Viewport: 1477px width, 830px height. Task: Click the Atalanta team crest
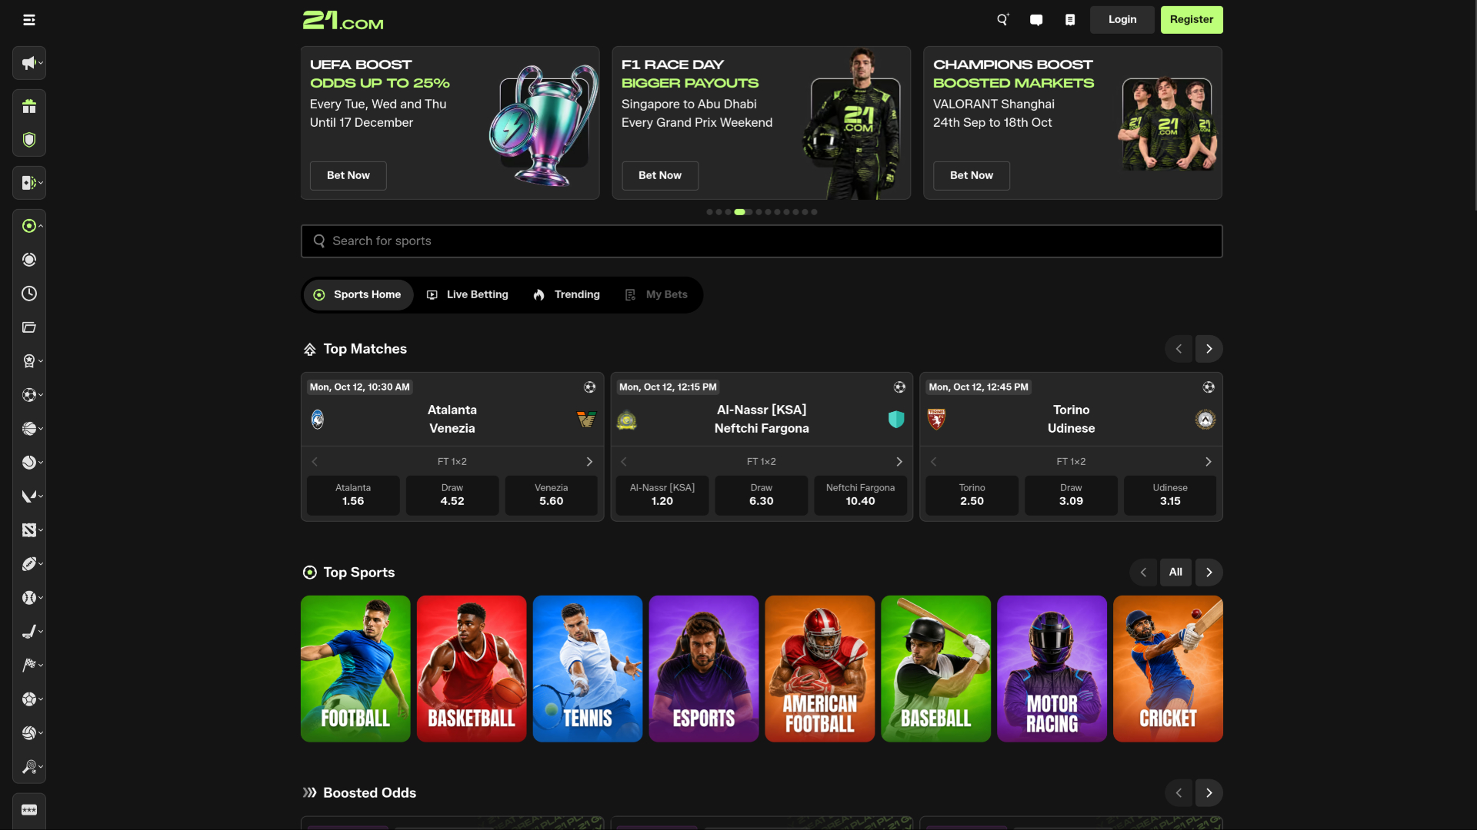click(x=318, y=420)
